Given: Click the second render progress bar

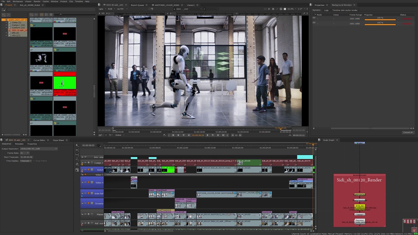Looking at the screenshot, I should [380, 24].
